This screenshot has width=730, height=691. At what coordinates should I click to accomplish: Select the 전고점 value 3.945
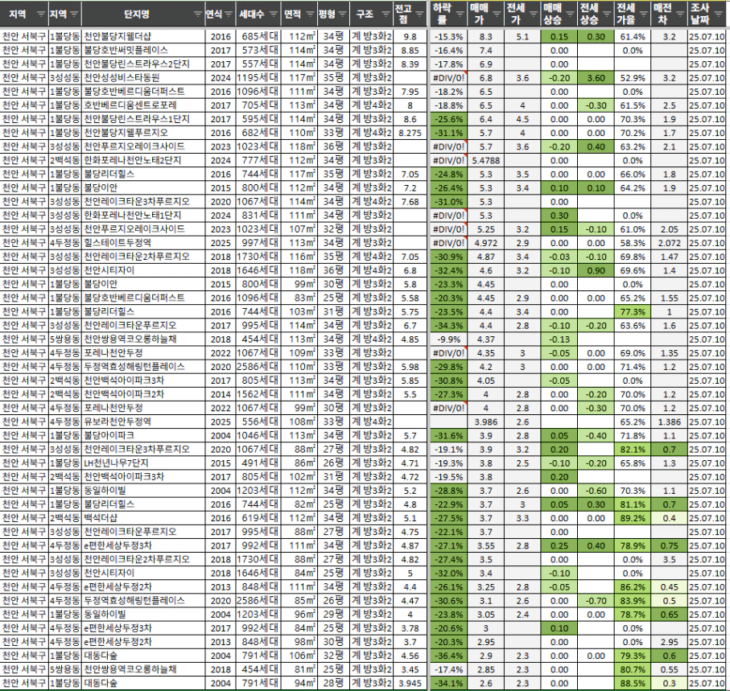410,684
